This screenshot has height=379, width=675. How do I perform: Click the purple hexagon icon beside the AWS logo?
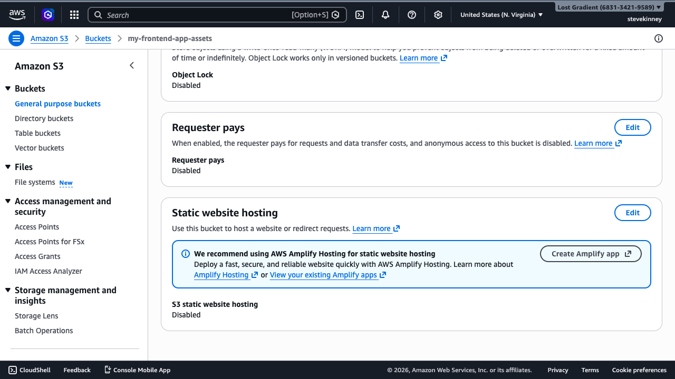point(48,15)
